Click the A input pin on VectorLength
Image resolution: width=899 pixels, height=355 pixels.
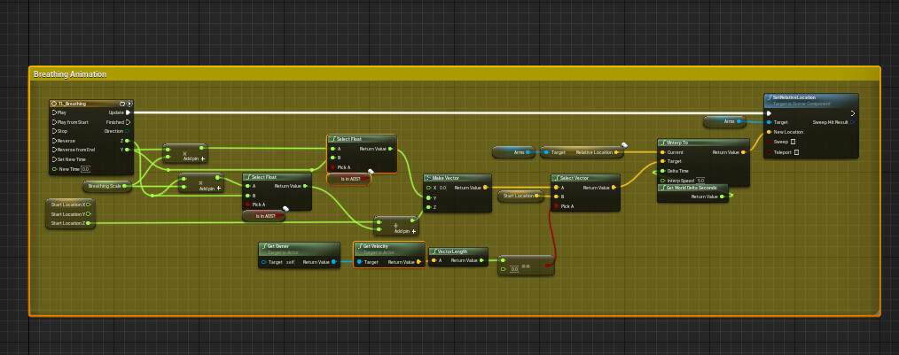pyautogui.click(x=433, y=260)
